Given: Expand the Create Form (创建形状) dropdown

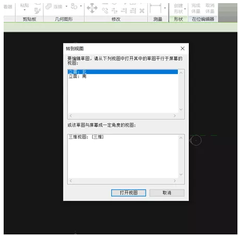Looking at the screenshot, I should pyautogui.click(x=185, y=9).
